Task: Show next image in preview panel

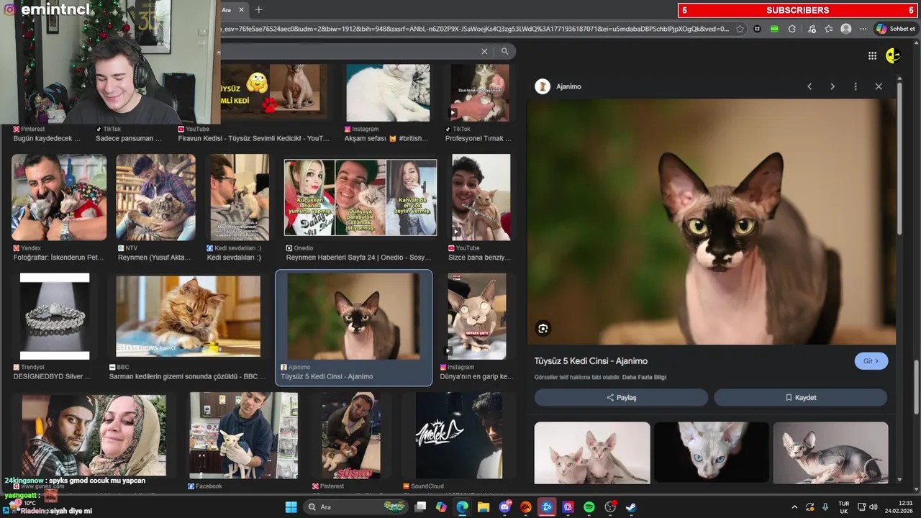Action: click(832, 86)
